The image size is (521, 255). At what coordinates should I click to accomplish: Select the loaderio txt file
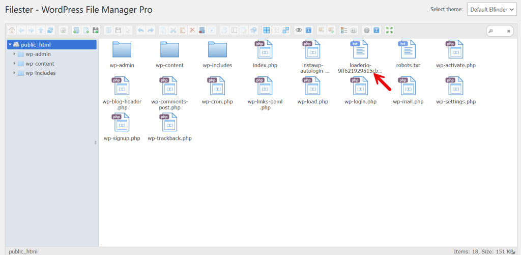point(361,57)
